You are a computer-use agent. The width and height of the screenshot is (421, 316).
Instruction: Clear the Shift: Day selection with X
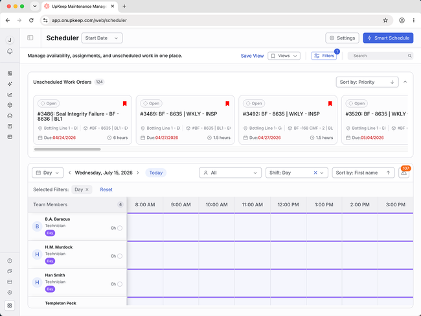coord(315,173)
